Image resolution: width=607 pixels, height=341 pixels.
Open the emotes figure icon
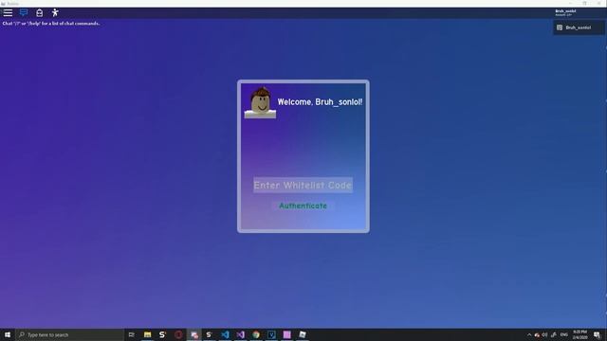tap(55, 12)
